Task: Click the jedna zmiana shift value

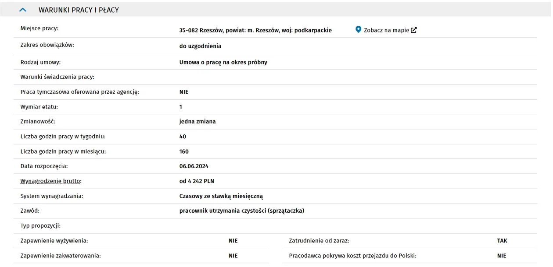Action: coord(197,121)
